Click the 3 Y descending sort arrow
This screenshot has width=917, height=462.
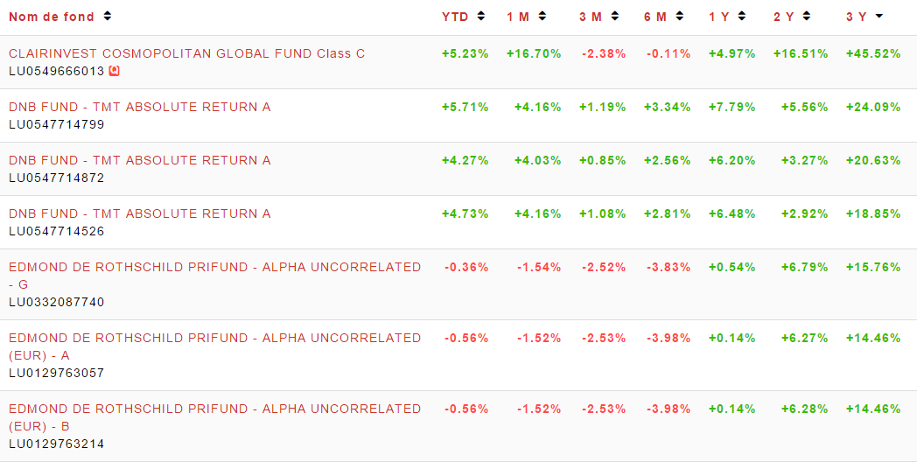pos(879,17)
